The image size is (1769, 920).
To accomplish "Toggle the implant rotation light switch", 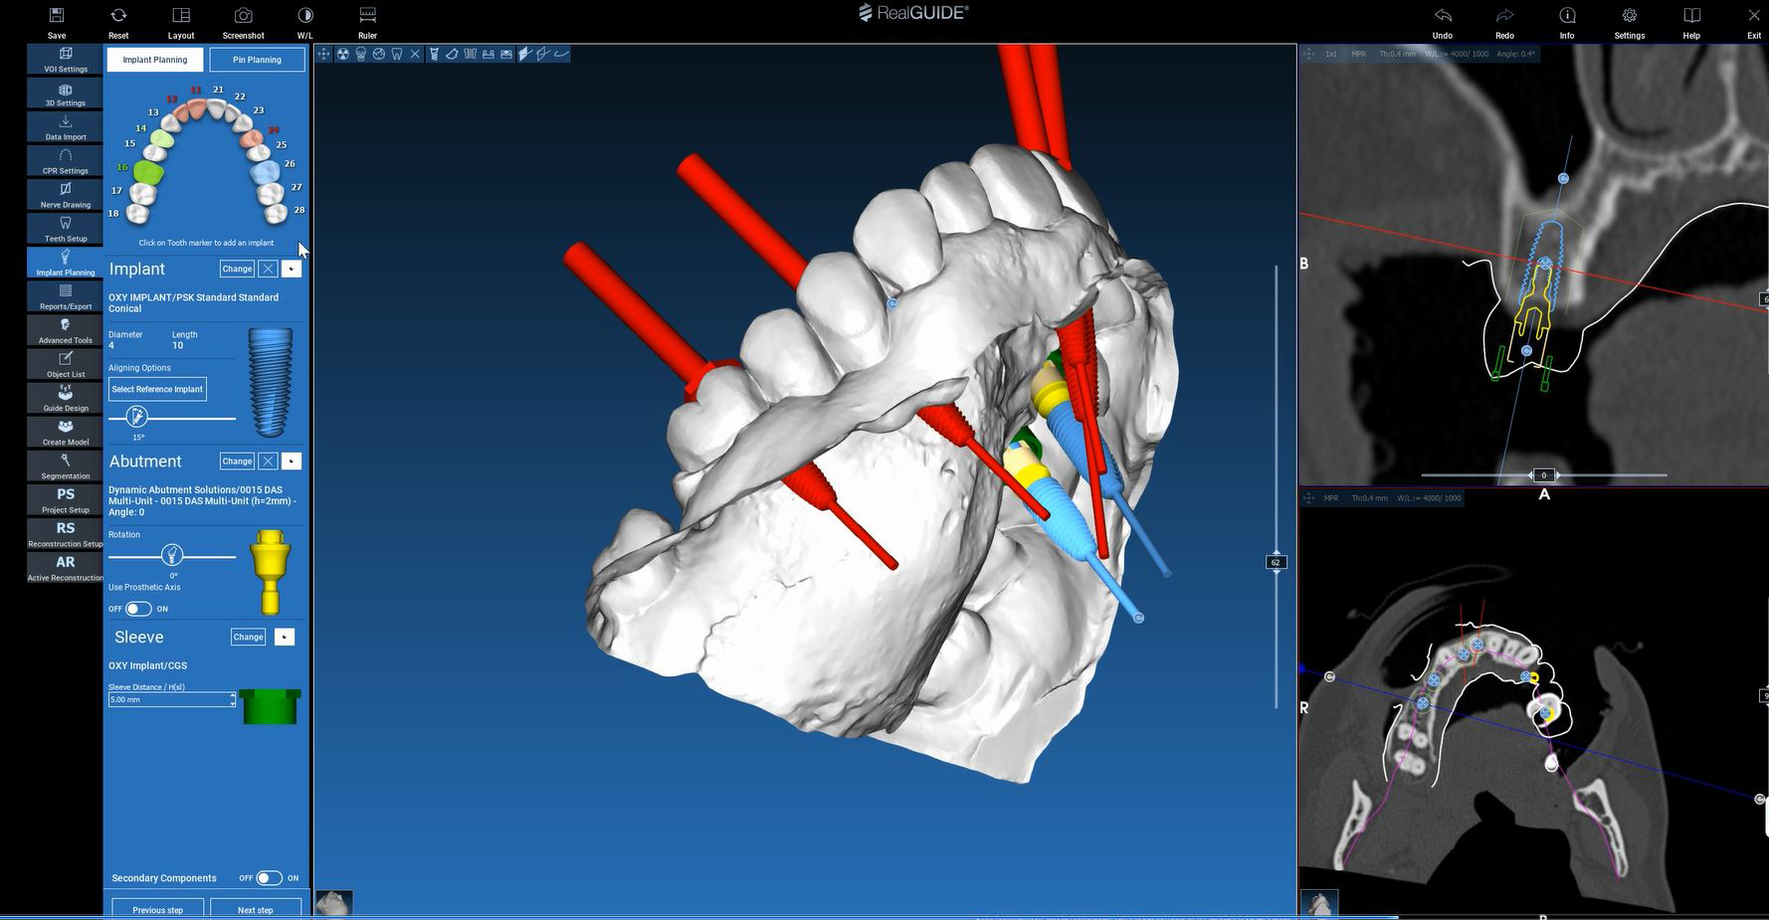I will pos(171,556).
